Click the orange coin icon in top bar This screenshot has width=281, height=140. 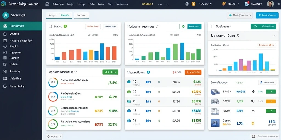[x=193, y=4]
